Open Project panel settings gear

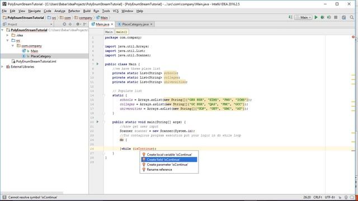pyautogui.click(x=78, y=24)
